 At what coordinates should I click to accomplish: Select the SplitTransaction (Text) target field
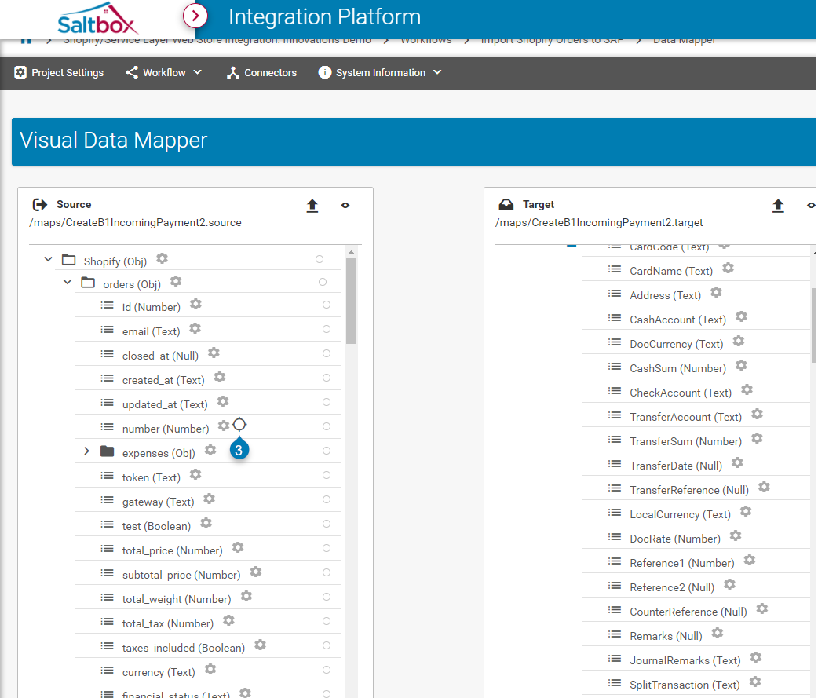(685, 685)
